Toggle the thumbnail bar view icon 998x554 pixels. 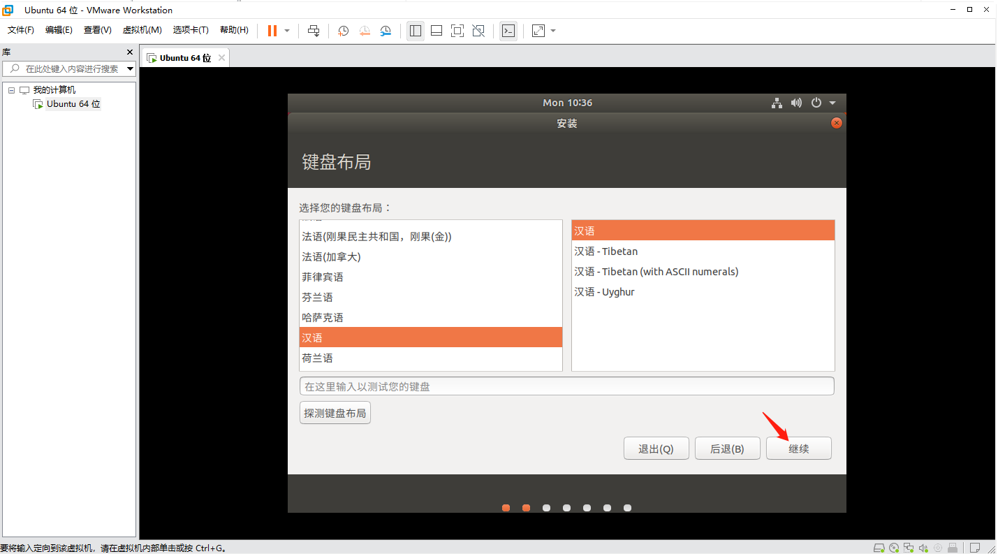pos(436,31)
